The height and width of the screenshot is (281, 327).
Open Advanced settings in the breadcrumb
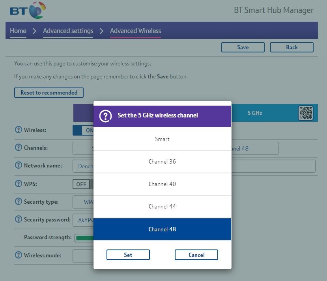tap(68, 31)
